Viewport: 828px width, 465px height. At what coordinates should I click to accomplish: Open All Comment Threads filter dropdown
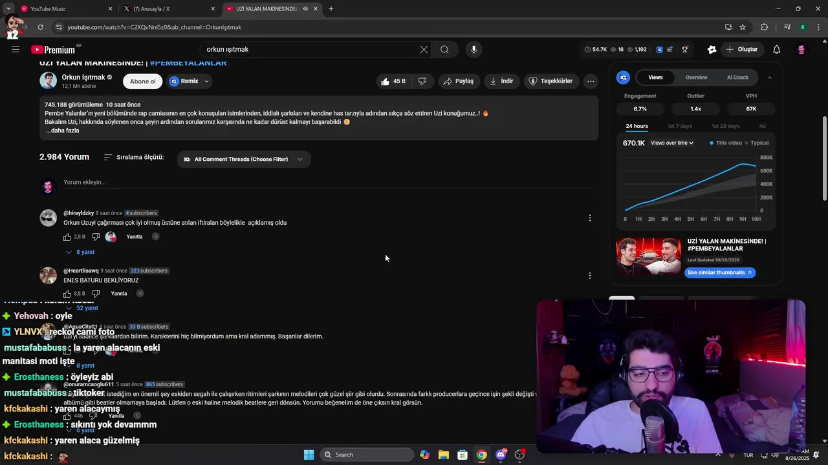(243, 160)
